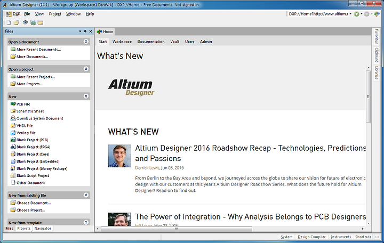Click the Blank Project (PCB) icon
This screenshot has width=384, height=243.
tap(13, 140)
